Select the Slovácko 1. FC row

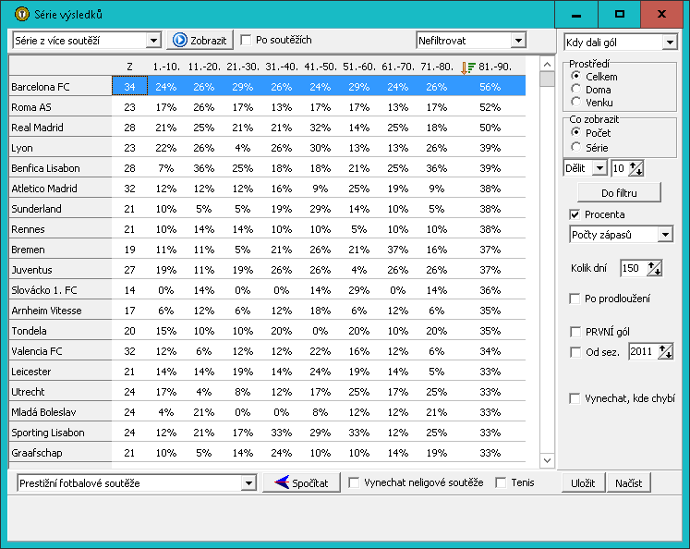coord(267,289)
